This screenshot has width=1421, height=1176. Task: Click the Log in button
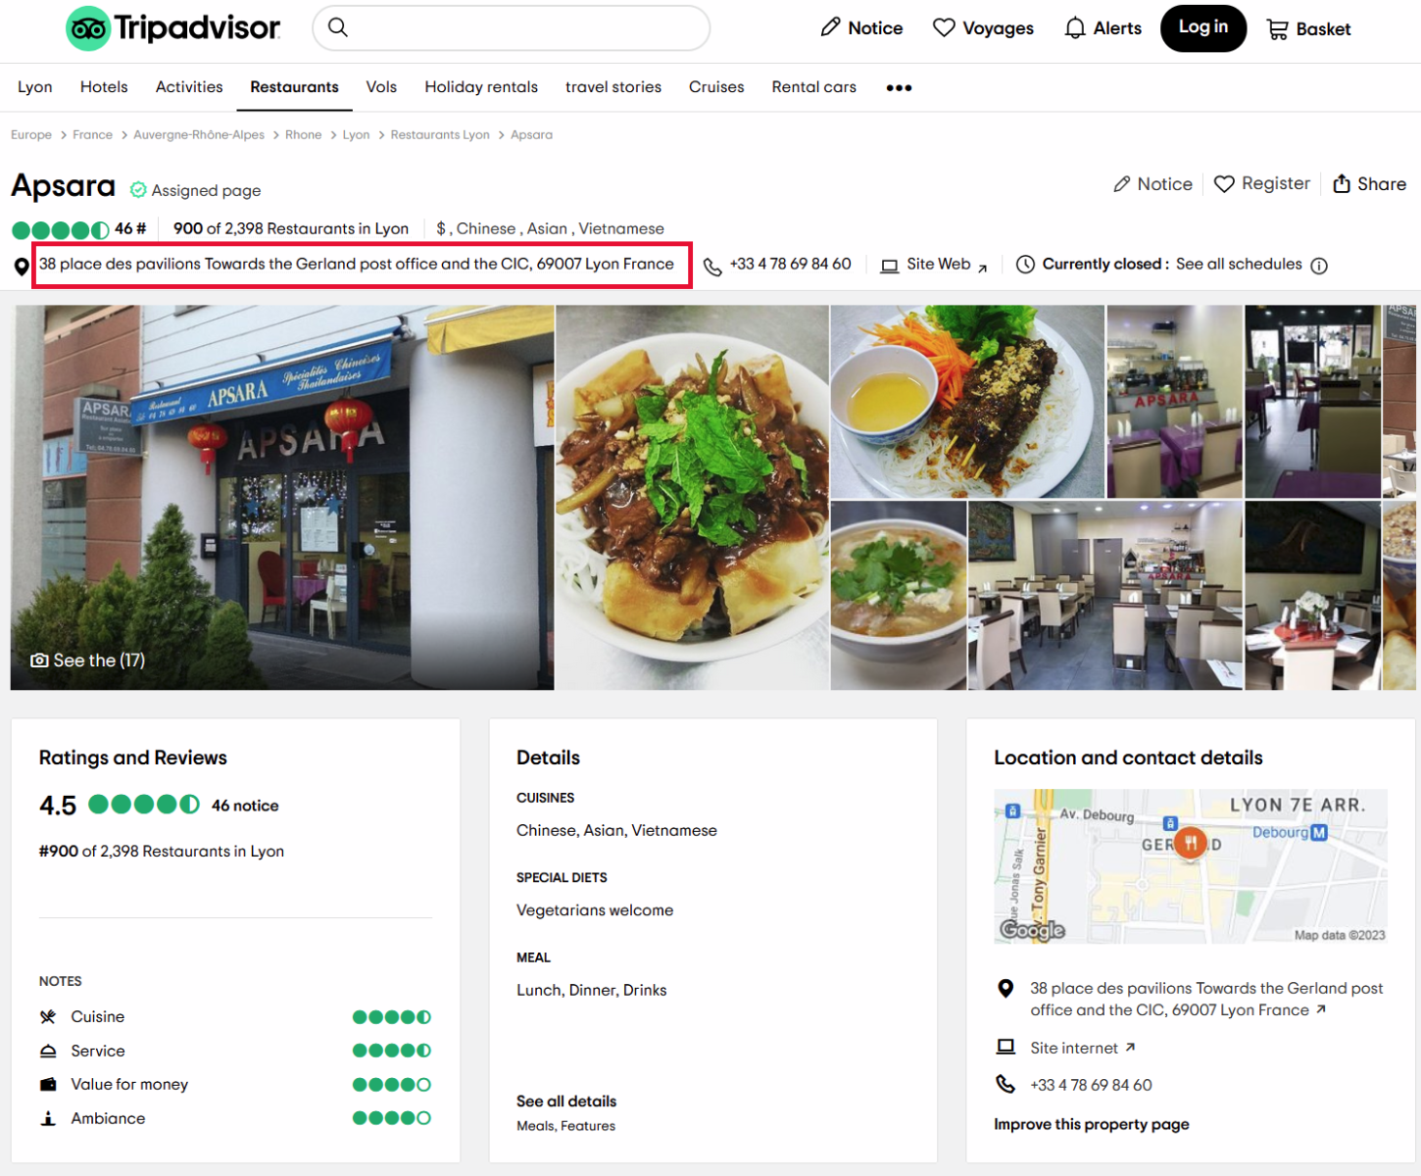click(x=1203, y=27)
